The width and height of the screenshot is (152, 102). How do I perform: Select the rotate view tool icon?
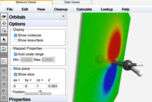4,16
